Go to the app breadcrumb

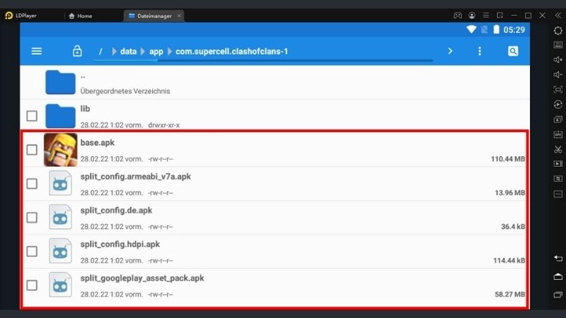[156, 52]
